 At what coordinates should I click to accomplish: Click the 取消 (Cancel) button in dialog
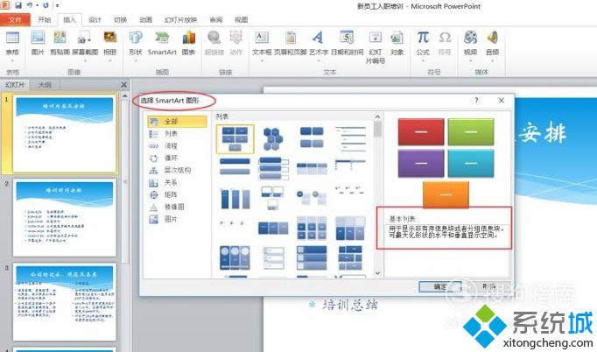[488, 287]
